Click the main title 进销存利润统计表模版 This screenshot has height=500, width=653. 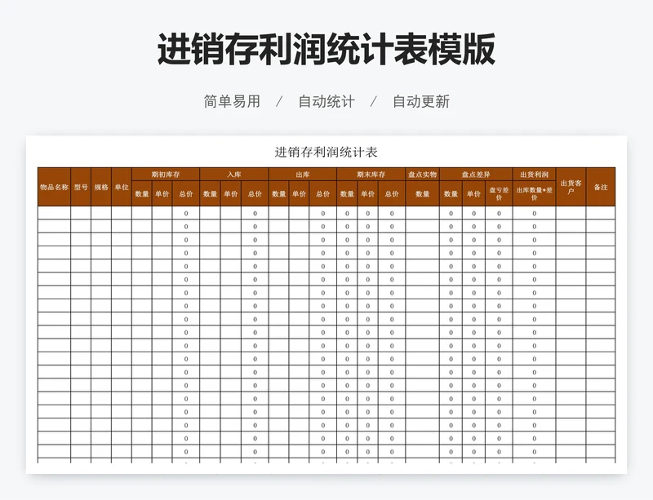(x=326, y=49)
